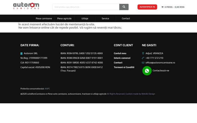Click the IBAN RO91 BRDE account line
Image resolution: width=197 pixels, height=123 pixels.
[x=82, y=63]
